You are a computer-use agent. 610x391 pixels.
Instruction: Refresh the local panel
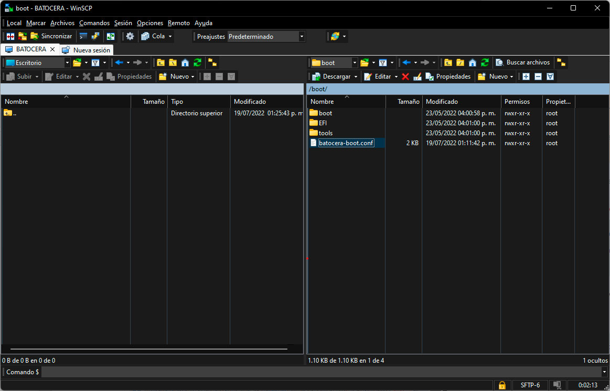[x=198, y=62]
